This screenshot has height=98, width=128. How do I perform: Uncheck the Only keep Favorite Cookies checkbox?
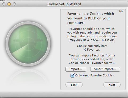coord(72,75)
